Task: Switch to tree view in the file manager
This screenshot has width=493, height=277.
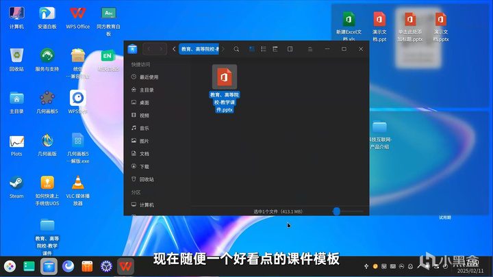Action: pyautogui.click(x=275, y=49)
